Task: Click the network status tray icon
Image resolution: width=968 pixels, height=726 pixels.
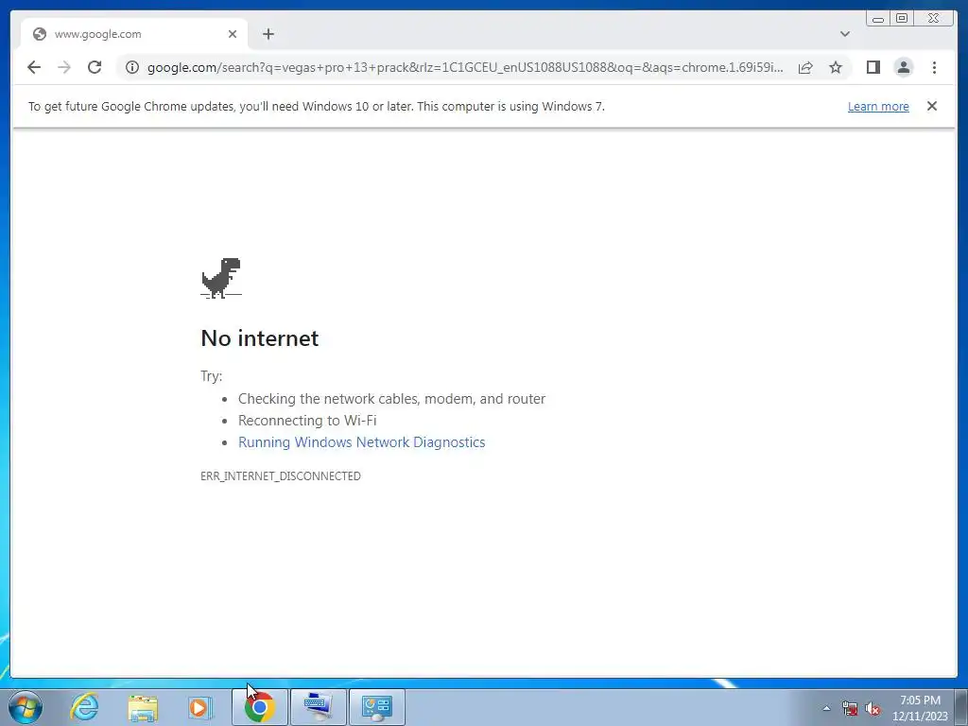Action: tap(850, 708)
